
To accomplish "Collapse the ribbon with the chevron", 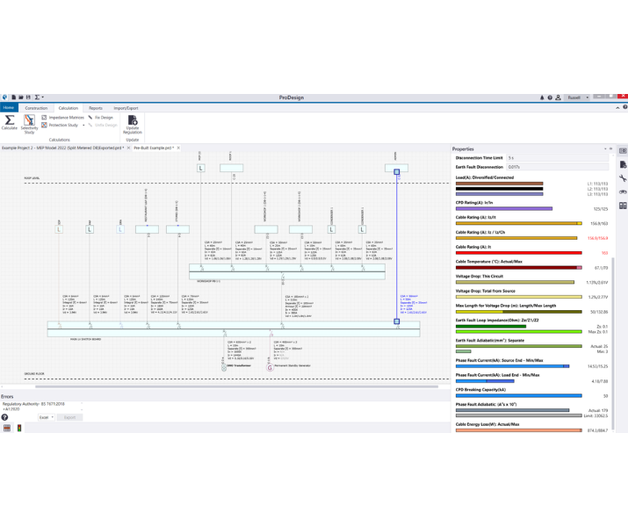I will 617,108.
